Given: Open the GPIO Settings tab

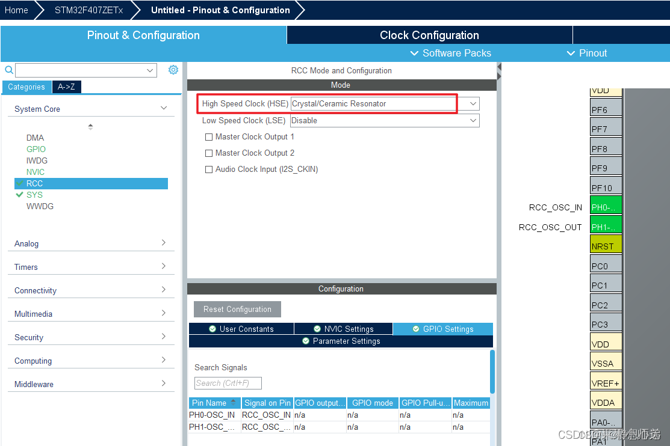Looking at the screenshot, I should coord(442,329).
